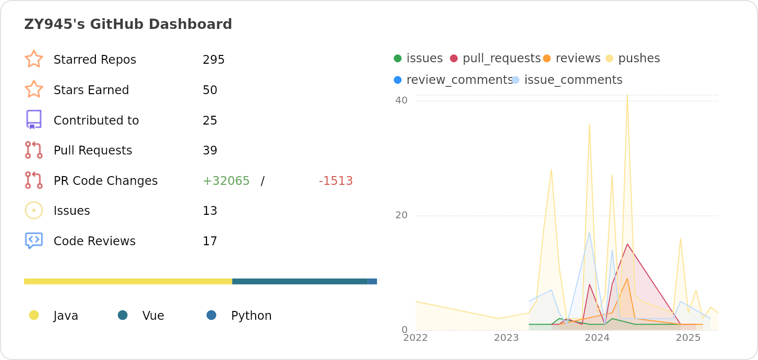Click the Stars Earned star icon

coord(33,89)
